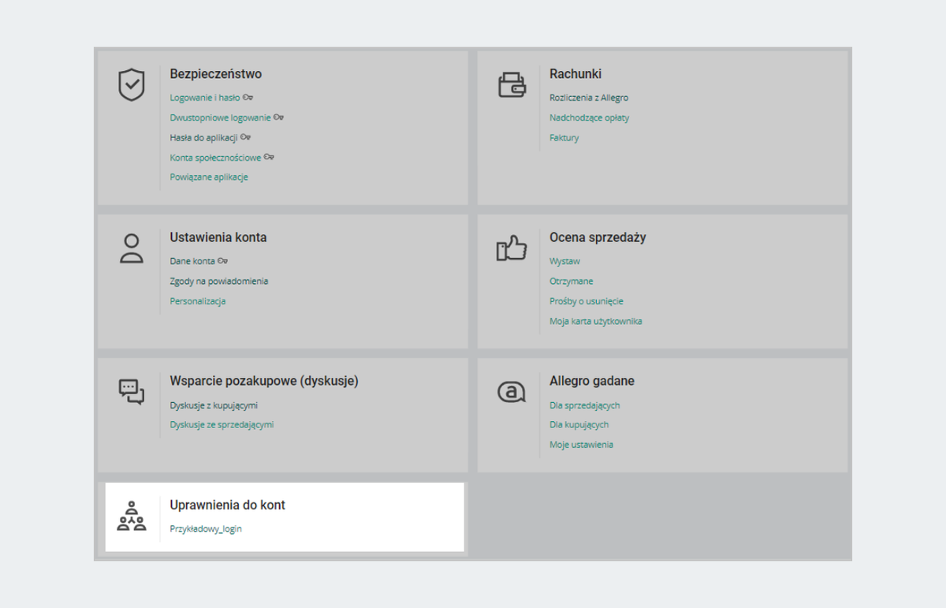Viewport: 946px width, 608px height.
Task: Click the Ocena sprzedaży thumbs-up icon
Action: pos(512,248)
